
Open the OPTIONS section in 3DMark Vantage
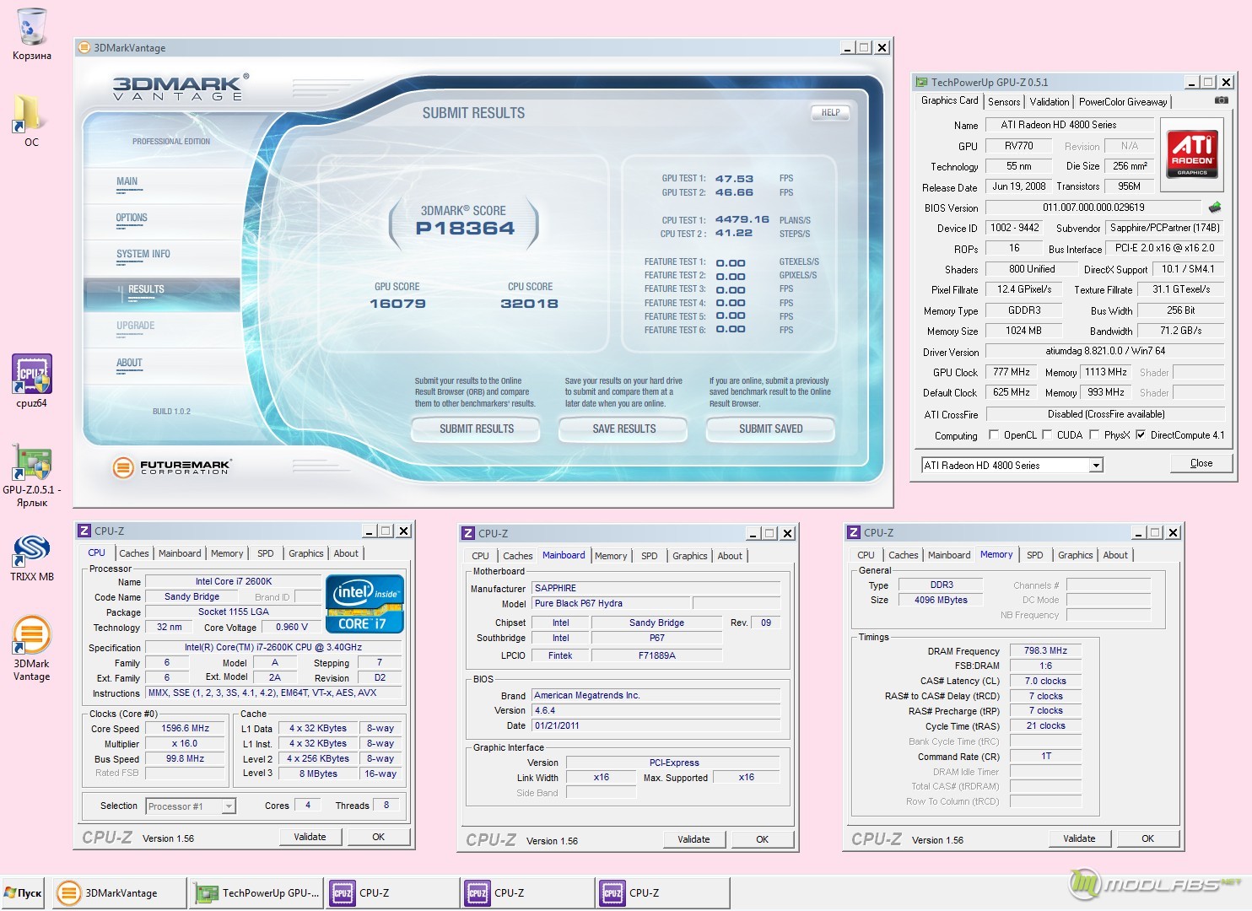click(x=132, y=218)
